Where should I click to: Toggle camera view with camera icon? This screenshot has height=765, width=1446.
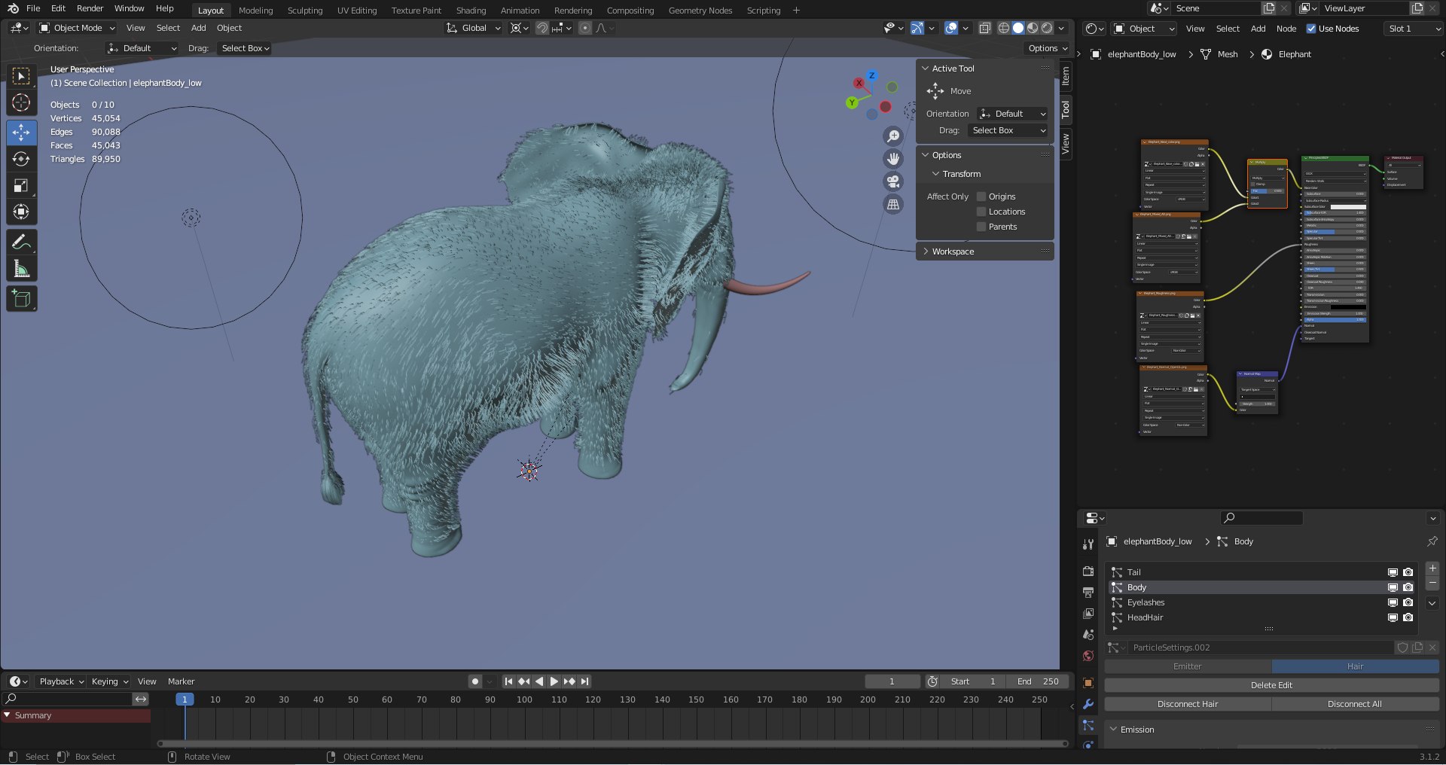893,181
